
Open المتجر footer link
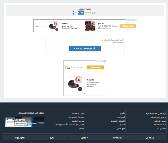[81, 128]
